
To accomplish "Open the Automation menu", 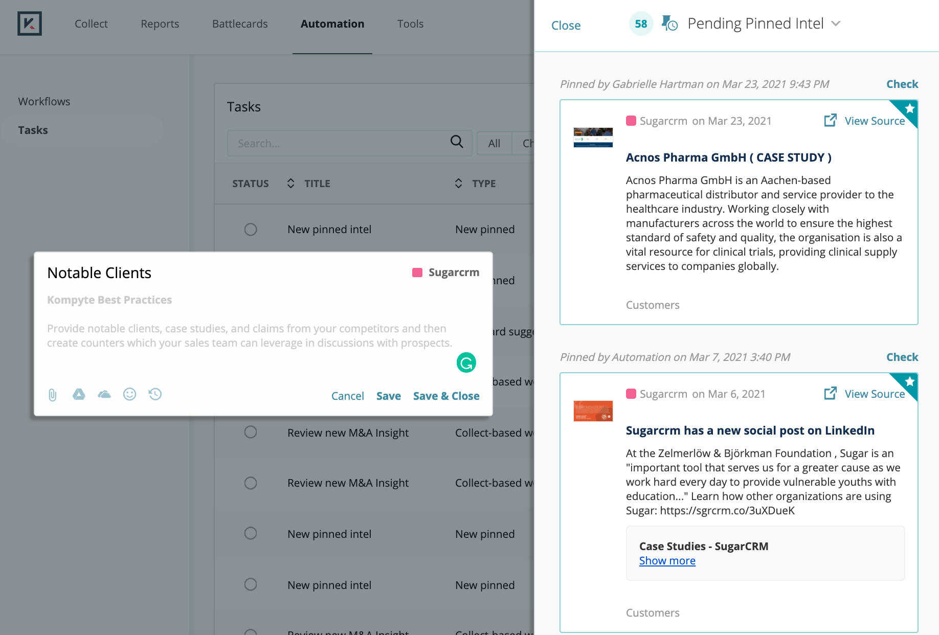I will pyautogui.click(x=332, y=24).
